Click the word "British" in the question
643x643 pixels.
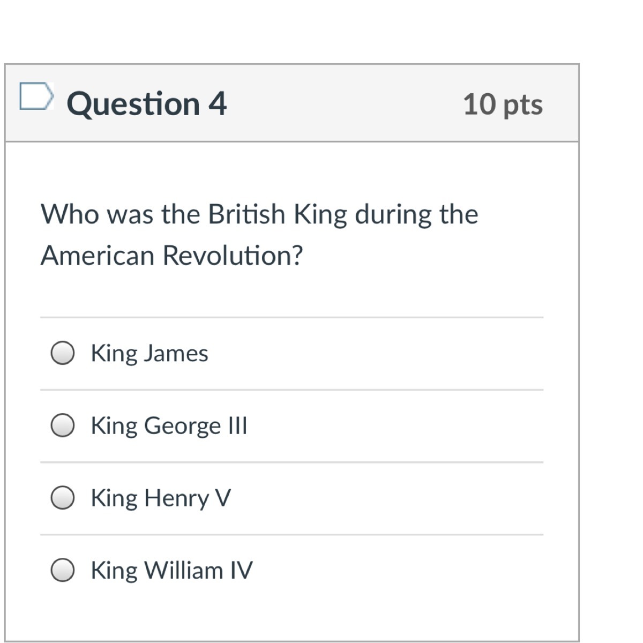pyautogui.click(x=246, y=214)
